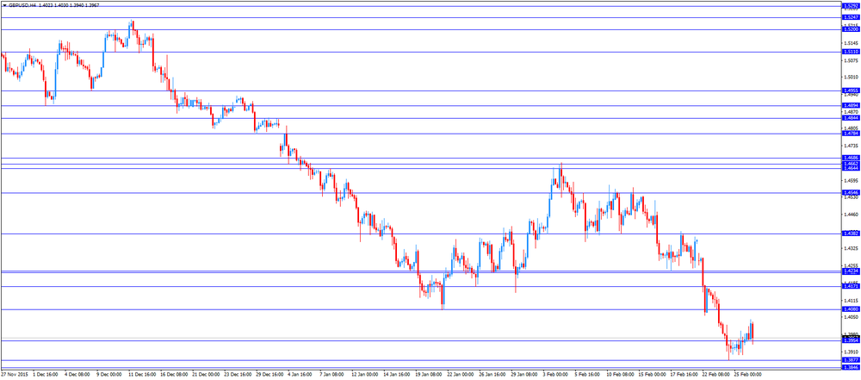This screenshot has width=861, height=380.
Task: Click the 25 Feb 00:00 time label
Action: click(748, 375)
